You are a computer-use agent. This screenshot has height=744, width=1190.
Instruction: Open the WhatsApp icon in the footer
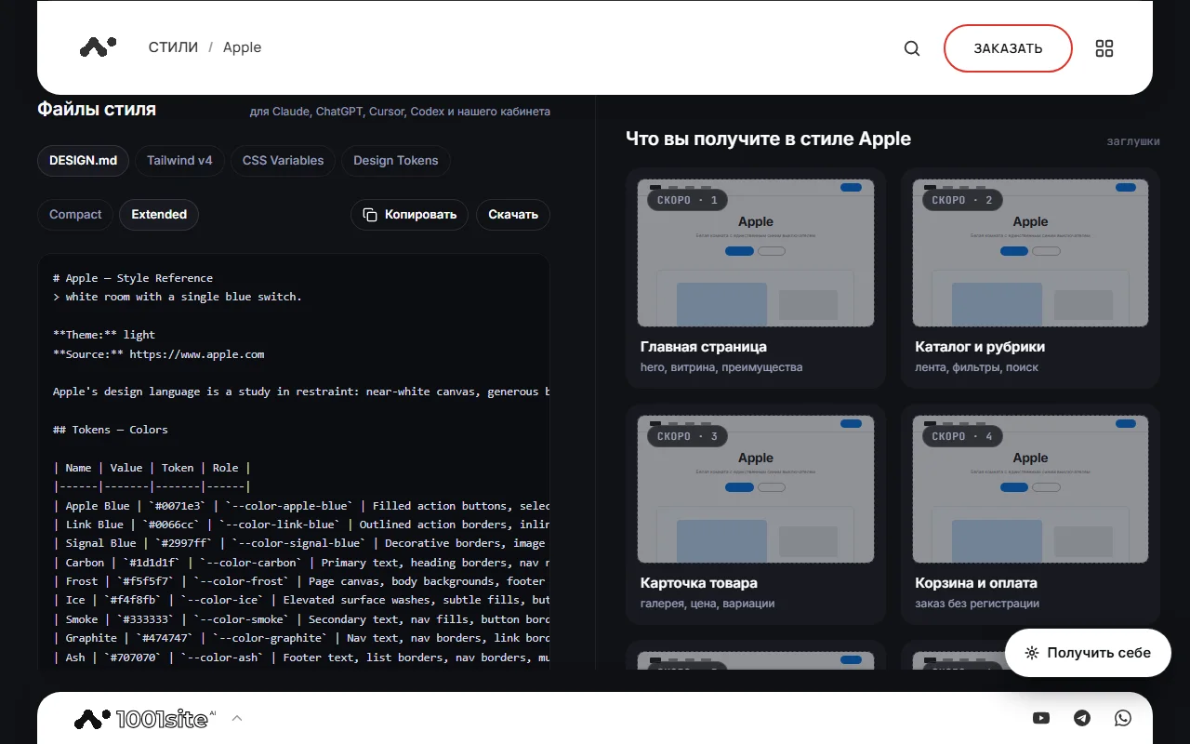[x=1123, y=718]
